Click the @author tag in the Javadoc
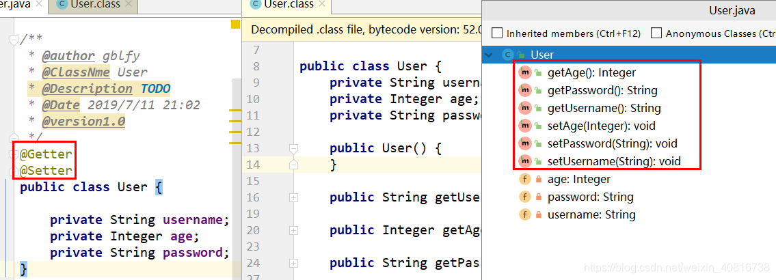The image size is (776, 280). click(x=68, y=56)
